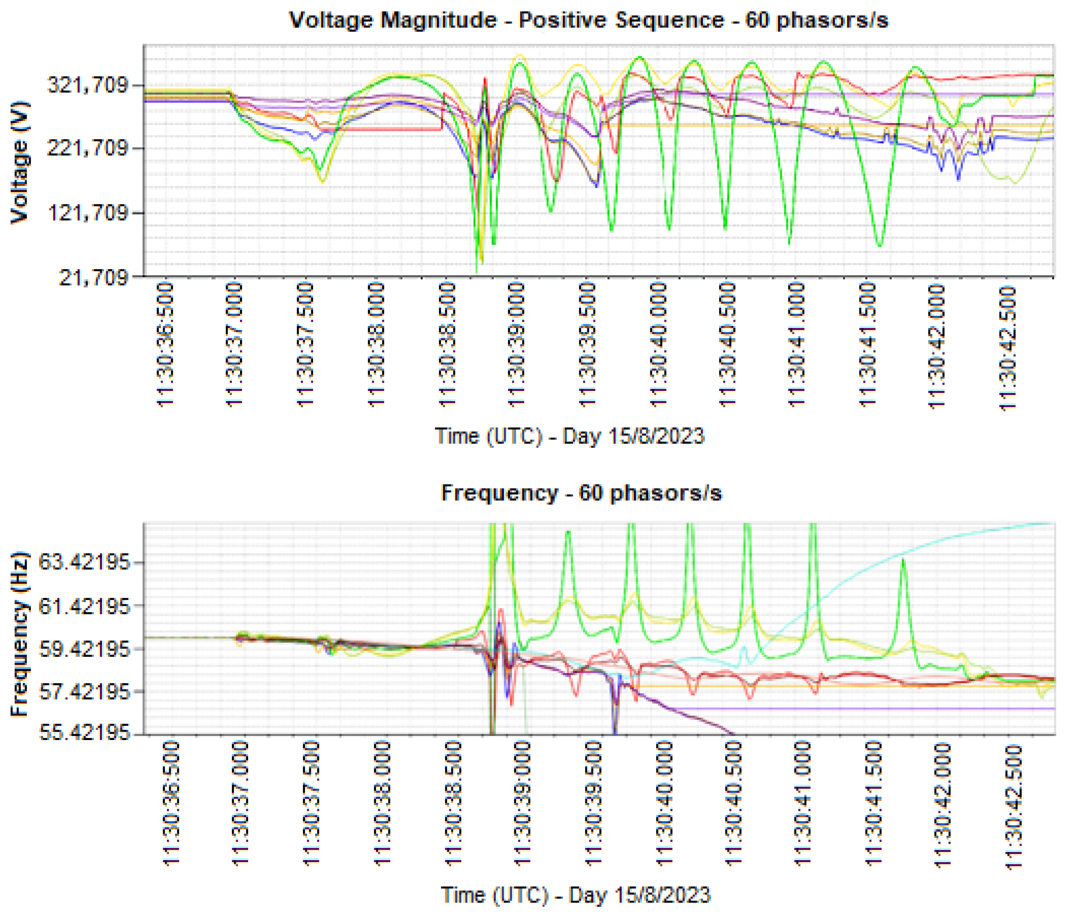Viewport: 1066px width, 914px height.
Task: Click the 63.42195 frequency tick label
Action: coord(85,562)
